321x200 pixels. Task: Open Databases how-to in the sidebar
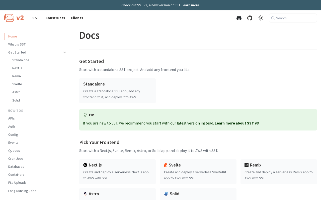[16, 167]
